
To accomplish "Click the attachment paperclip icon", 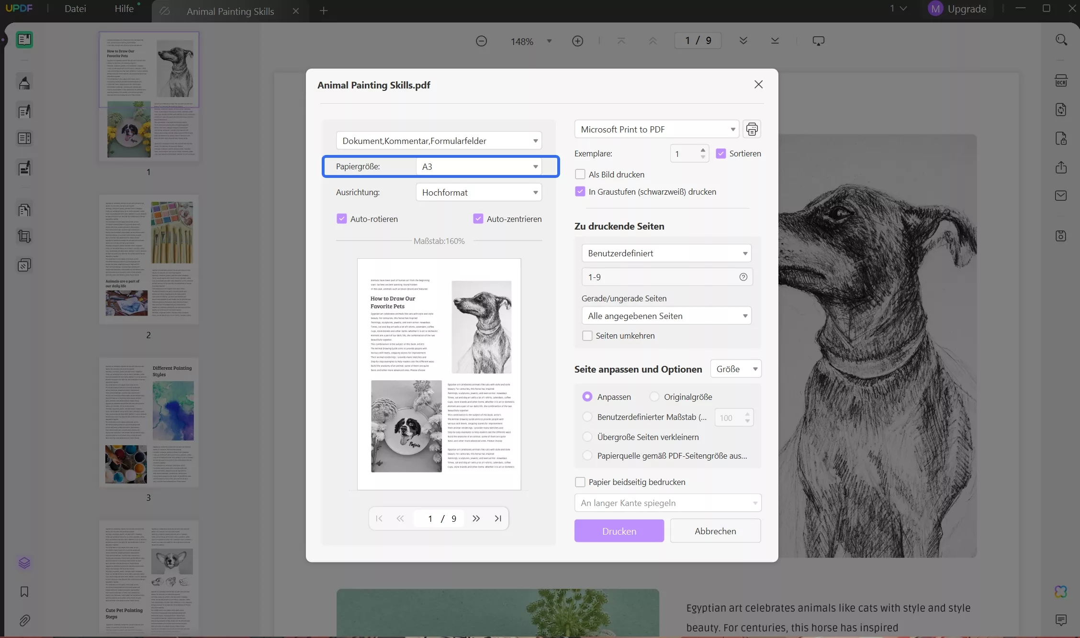I will [24, 620].
